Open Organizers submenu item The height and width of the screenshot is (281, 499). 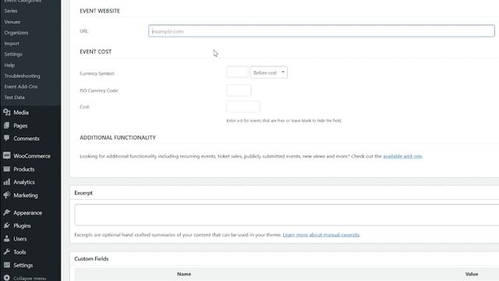click(x=16, y=33)
